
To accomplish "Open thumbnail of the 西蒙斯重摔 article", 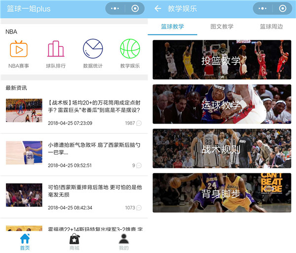I will 24,195.
